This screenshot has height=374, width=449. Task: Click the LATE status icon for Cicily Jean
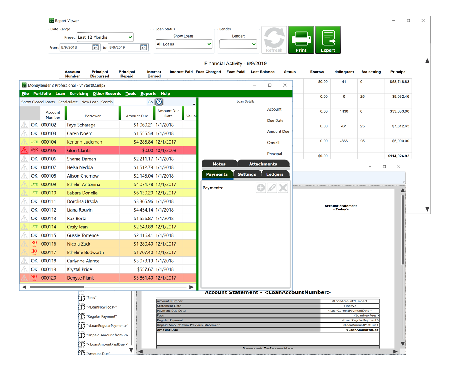coord(34,227)
